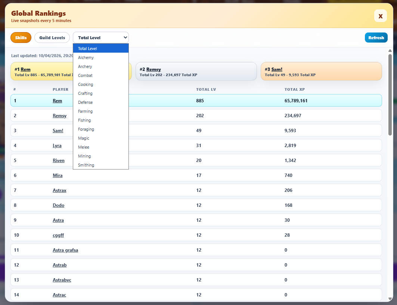The height and width of the screenshot is (305, 397).
Task: Collapse the Total Level dropdown box
Action: [100, 38]
